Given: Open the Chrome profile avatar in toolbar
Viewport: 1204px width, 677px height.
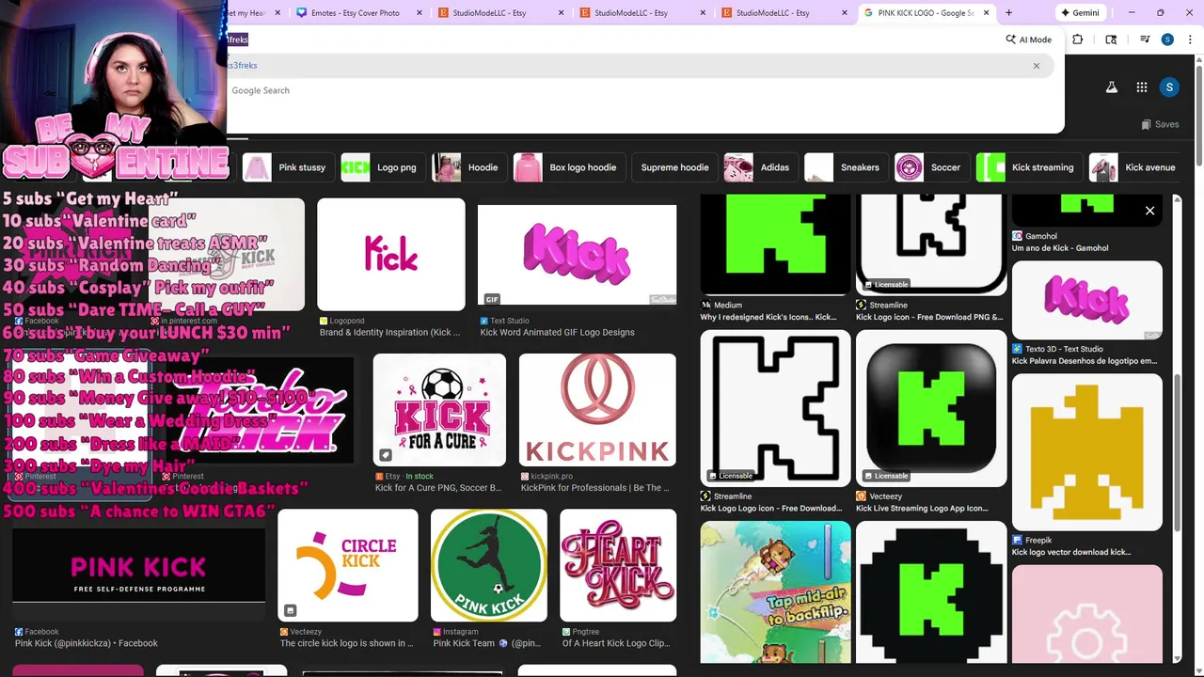Looking at the screenshot, I should click(x=1167, y=39).
